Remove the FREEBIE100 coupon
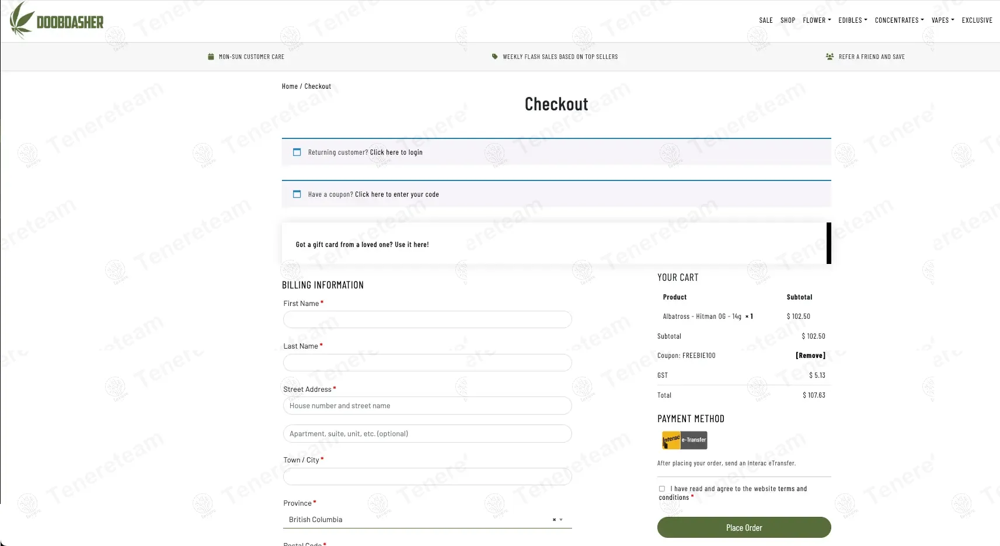 (x=810, y=356)
